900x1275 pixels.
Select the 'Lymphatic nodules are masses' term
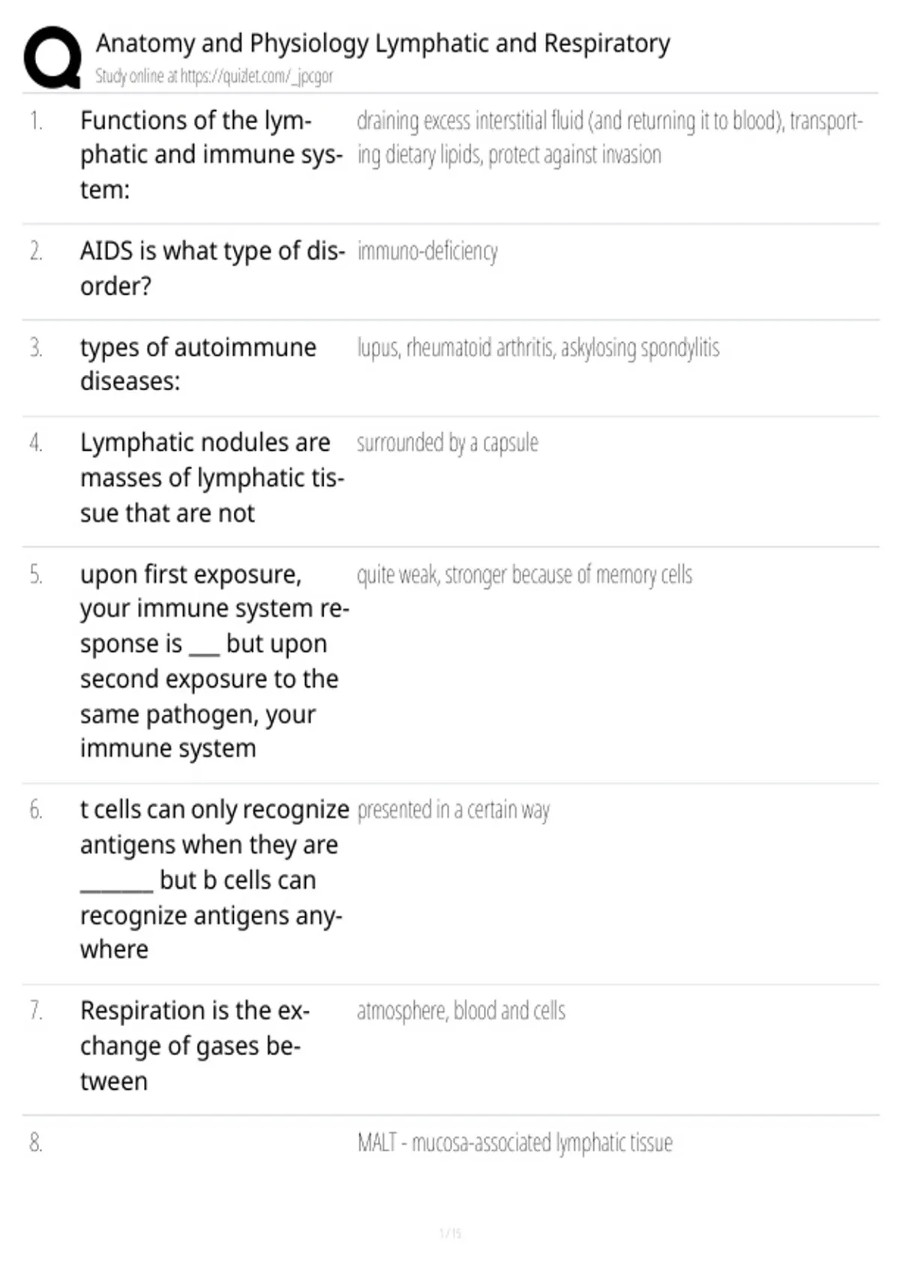coord(212,478)
